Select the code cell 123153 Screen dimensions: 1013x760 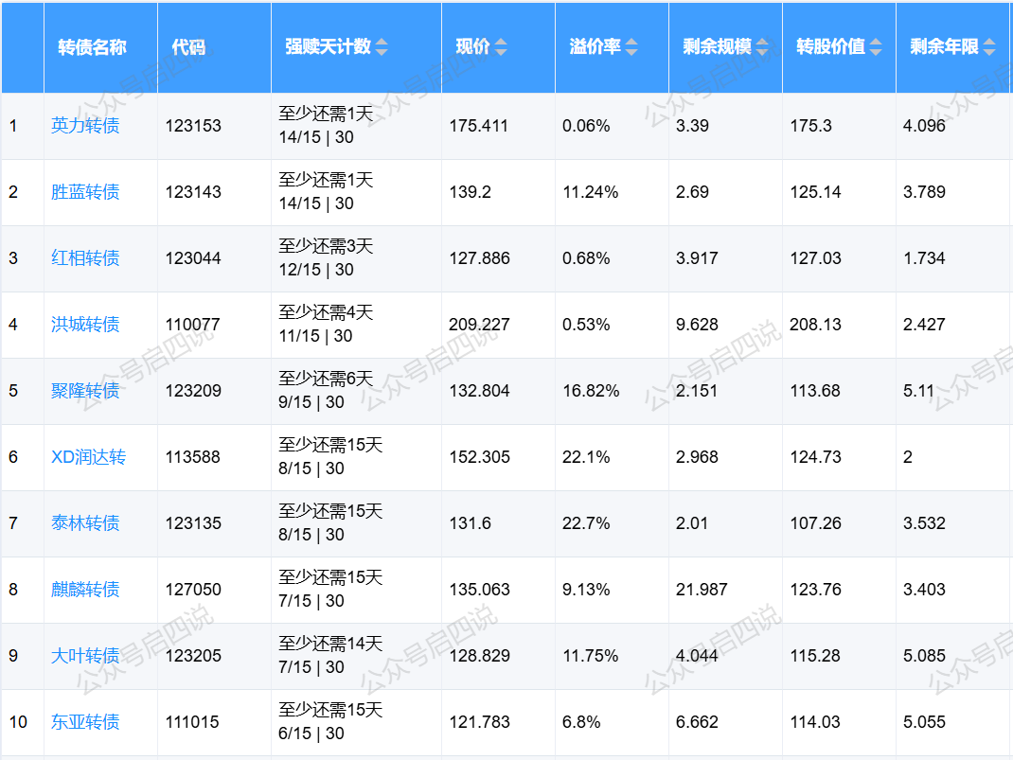[193, 126]
